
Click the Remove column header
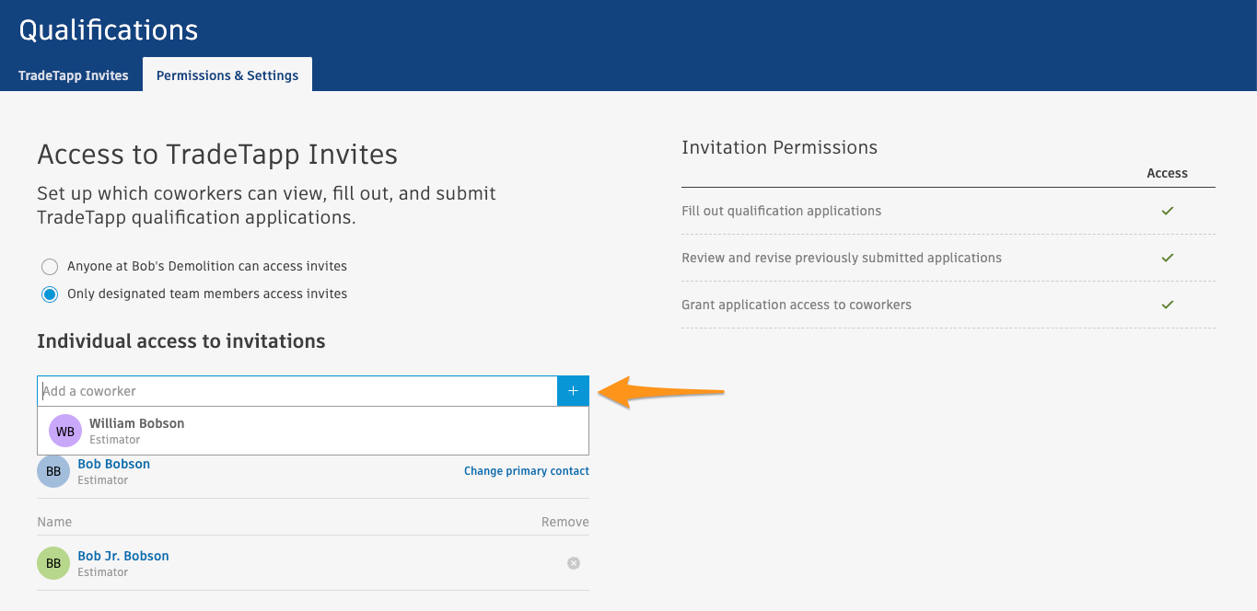coord(564,522)
